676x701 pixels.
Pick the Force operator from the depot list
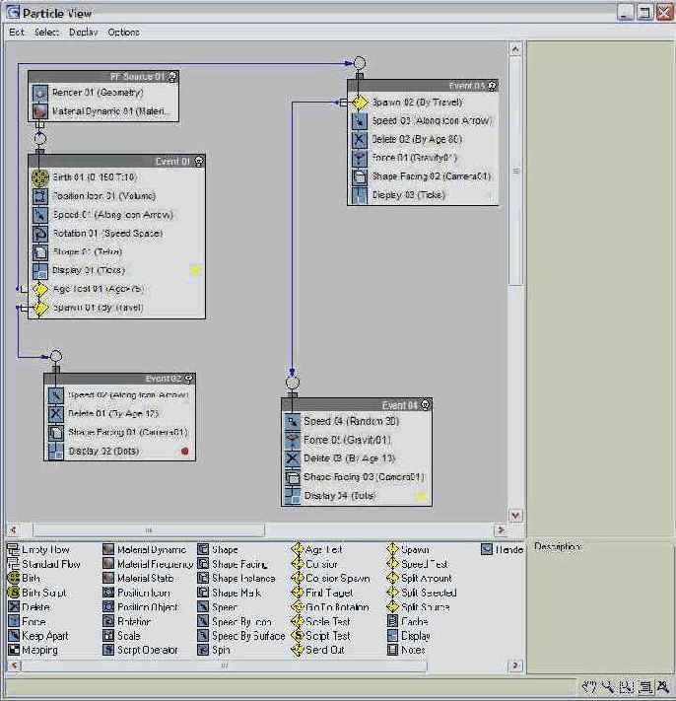[x=34, y=622]
